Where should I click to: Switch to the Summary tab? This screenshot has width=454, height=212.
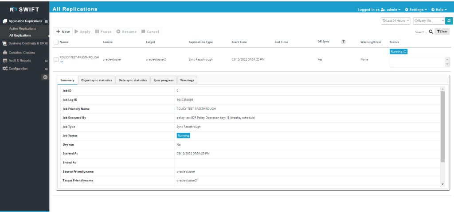coord(67,80)
